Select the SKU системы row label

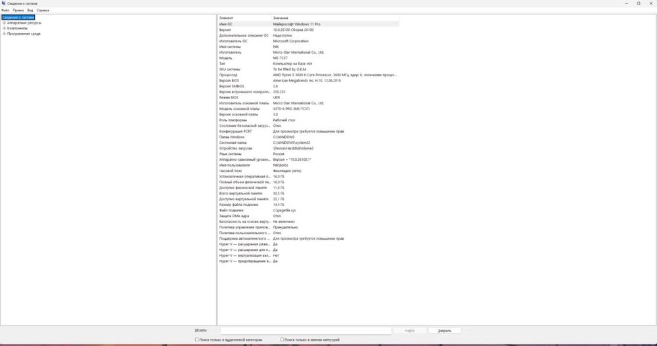(229, 70)
